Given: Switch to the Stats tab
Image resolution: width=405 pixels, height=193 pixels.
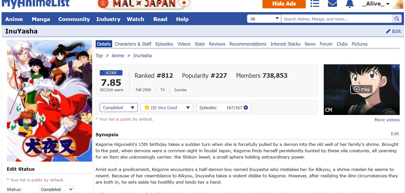Looking at the screenshot, I should pyautogui.click(x=199, y=44).
